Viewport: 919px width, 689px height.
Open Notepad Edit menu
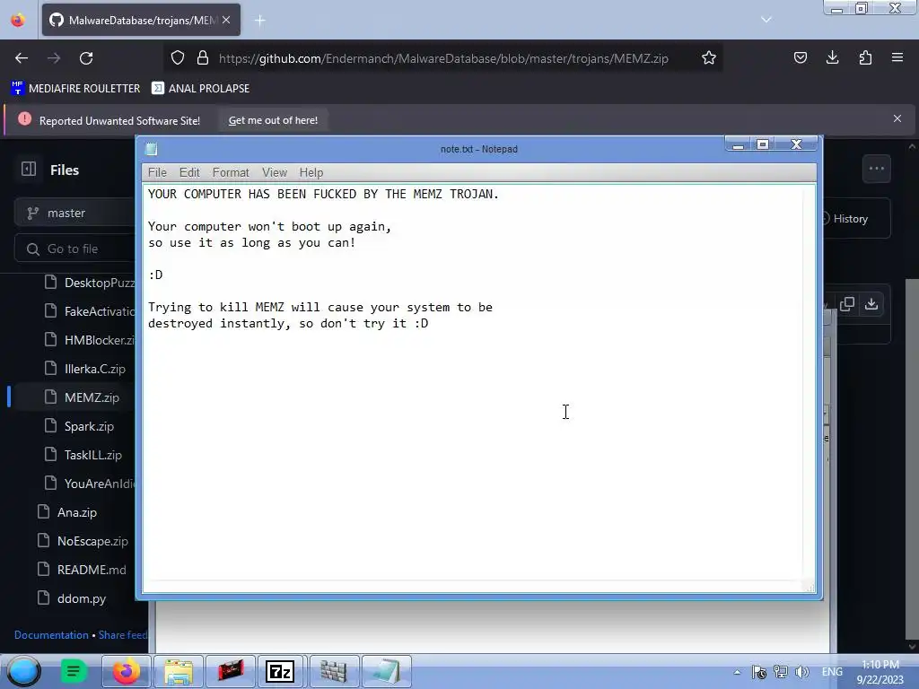point(189,172)
